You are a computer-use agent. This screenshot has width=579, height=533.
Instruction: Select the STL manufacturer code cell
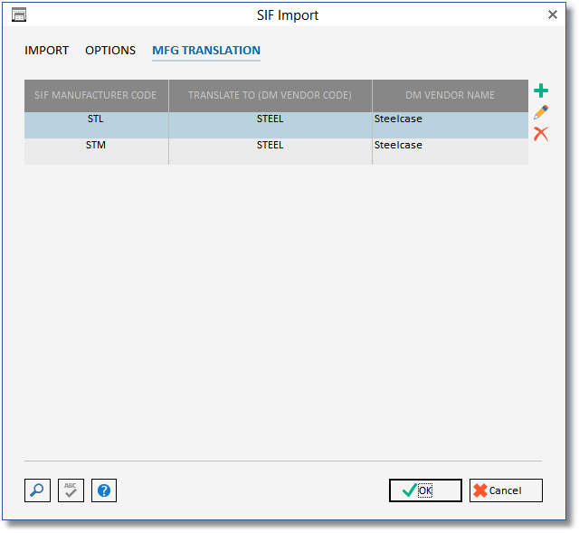pos(97,125)
